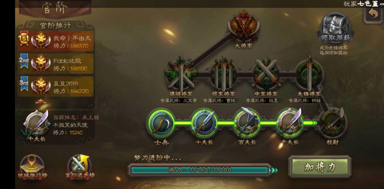
Task: Open the 地域排行榜 map ranking
Action: (32, 167)
